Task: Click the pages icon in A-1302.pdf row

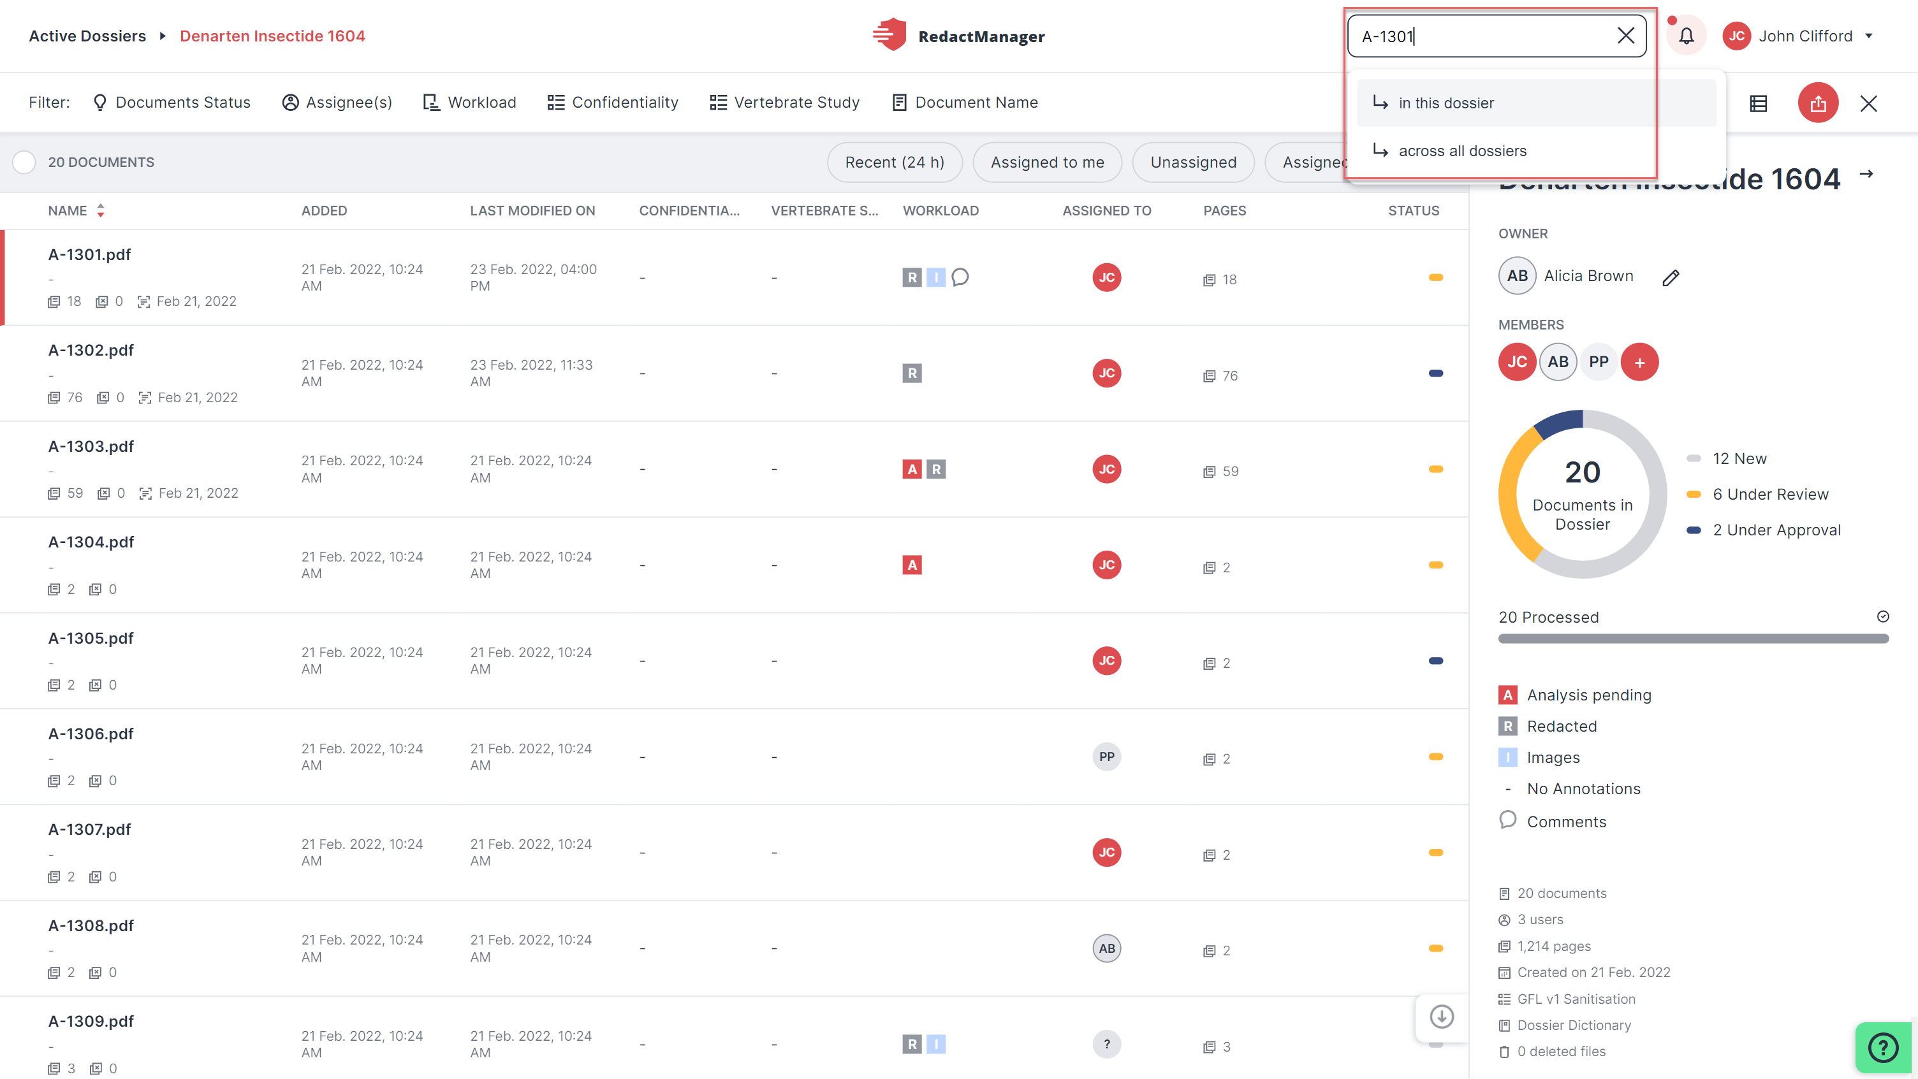Action: pos(1209,377)
